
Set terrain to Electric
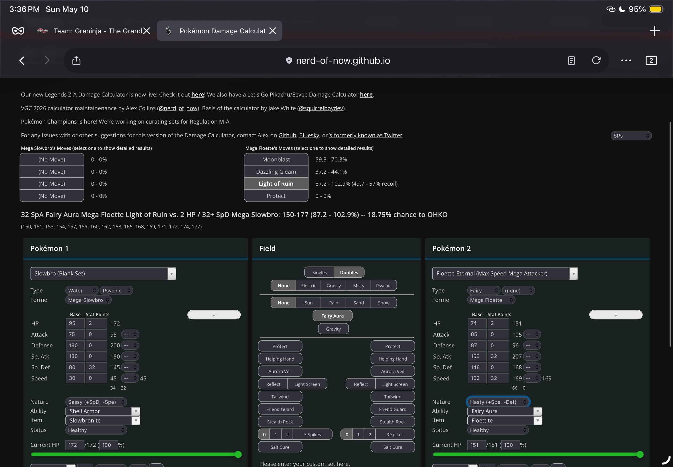(309, 286)
